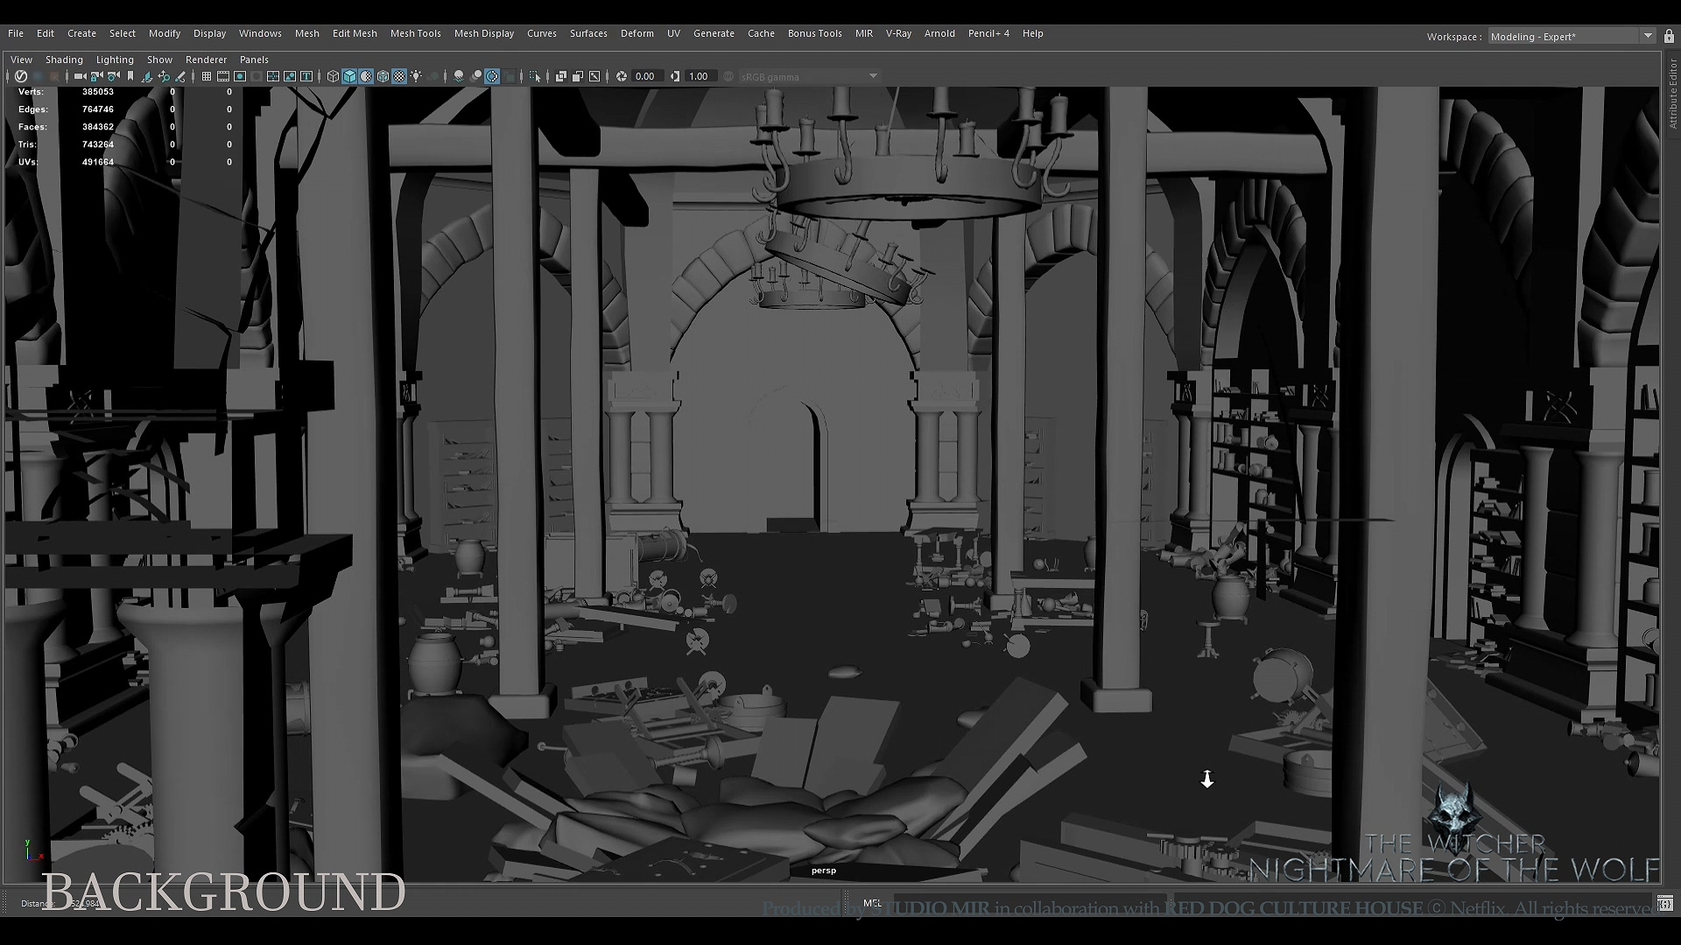
Task: Click the Gamma value field showing 1.00
Action: (x=701, y=76)
